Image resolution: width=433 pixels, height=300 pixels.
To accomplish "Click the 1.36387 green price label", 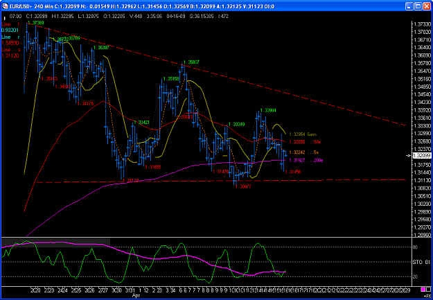I will click(101, 48).
